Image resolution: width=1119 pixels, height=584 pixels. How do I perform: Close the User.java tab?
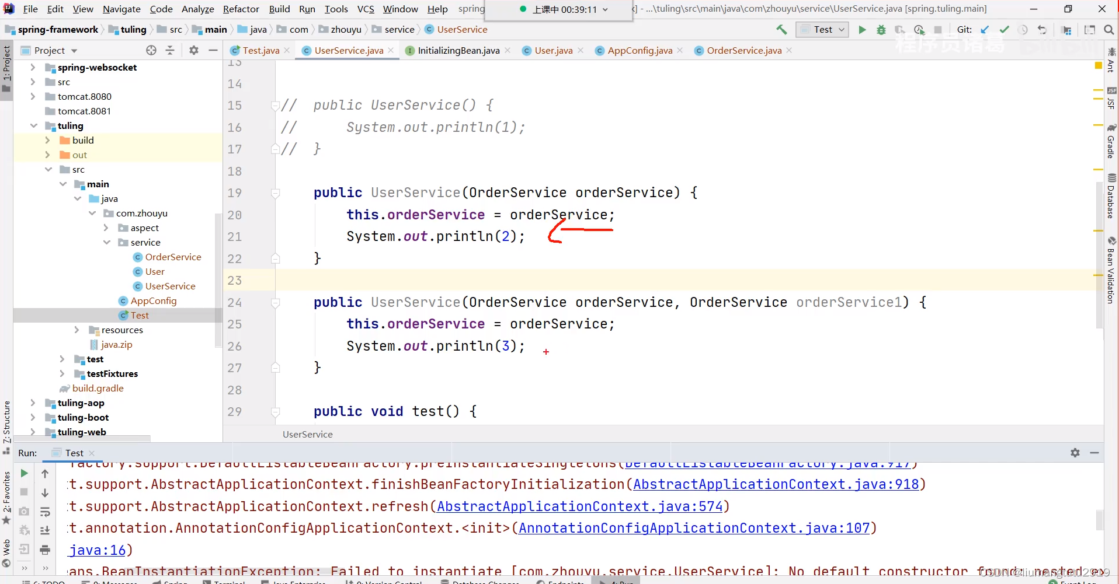(x=581, y=51)
